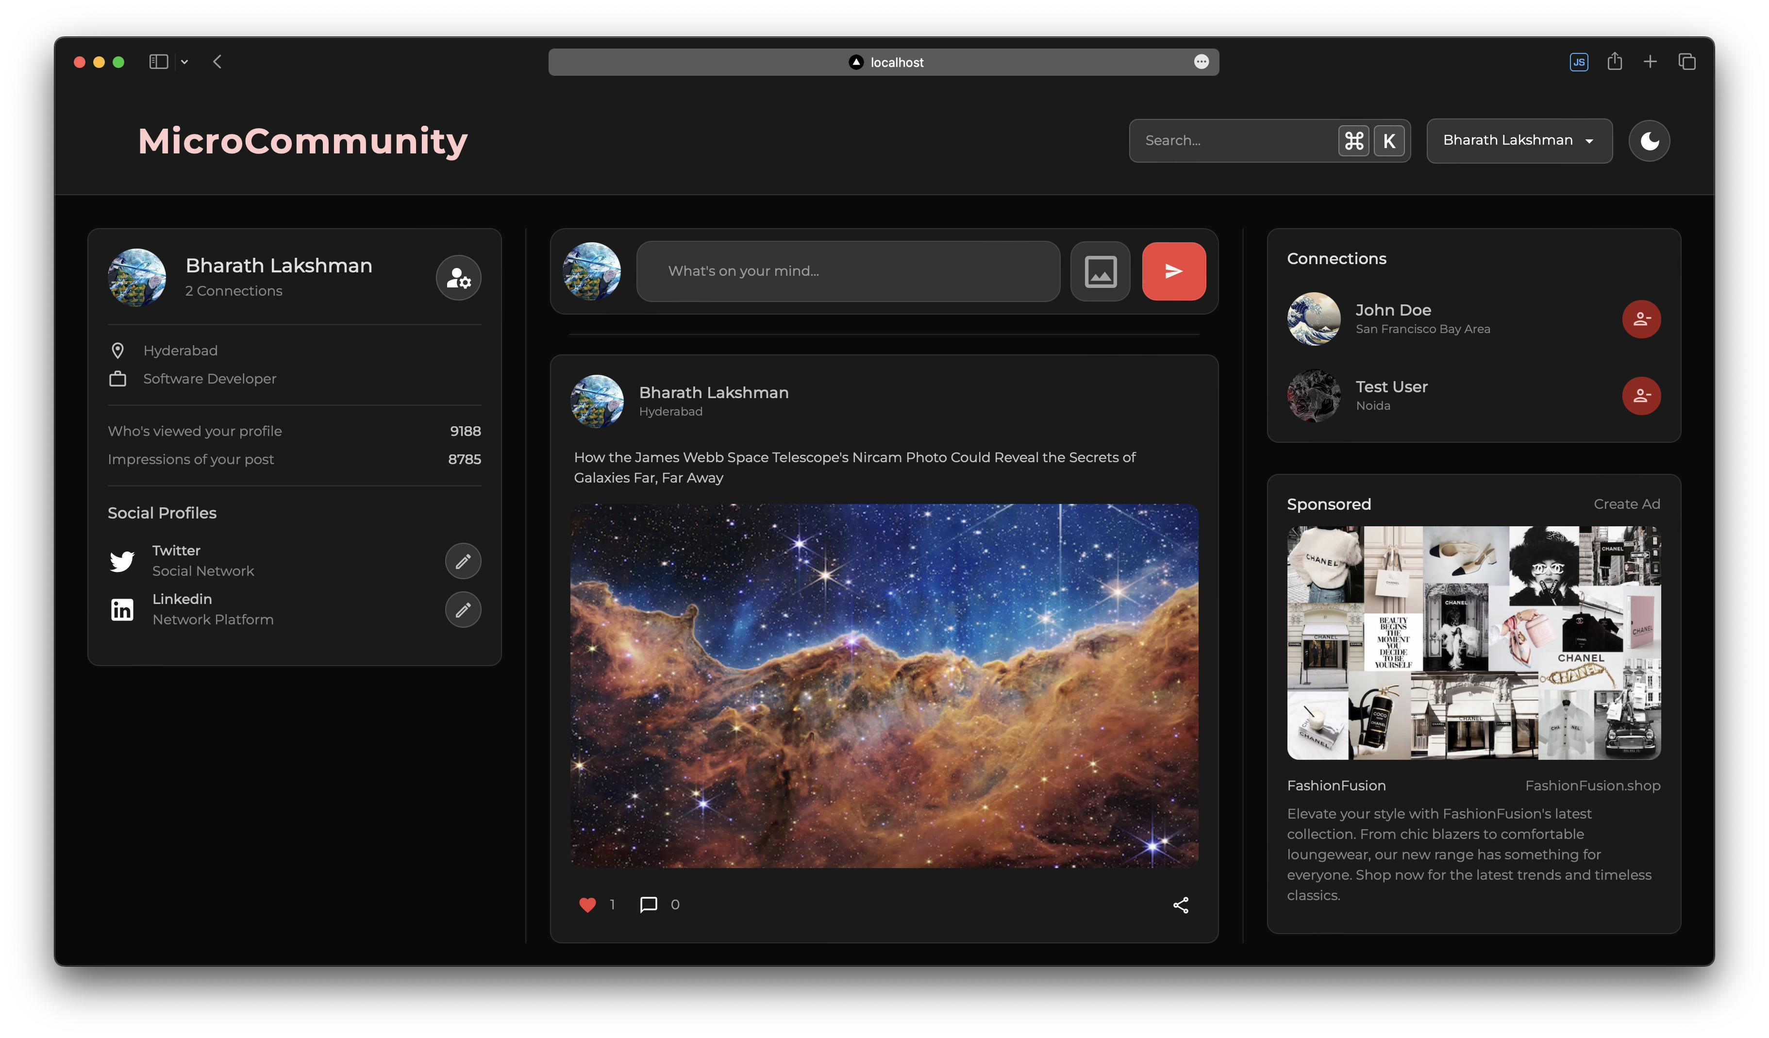Remove Test User from connections

point(1640,396)
